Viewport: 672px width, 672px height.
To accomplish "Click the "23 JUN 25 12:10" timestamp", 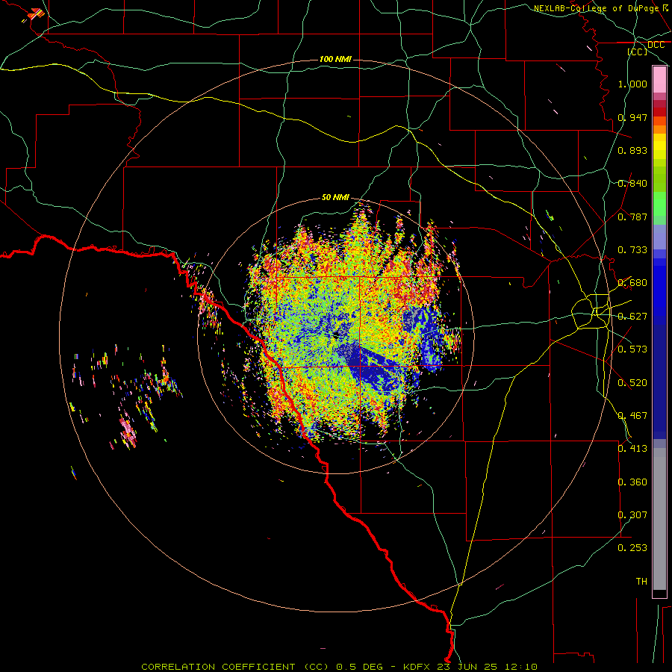I will point(488,667).
